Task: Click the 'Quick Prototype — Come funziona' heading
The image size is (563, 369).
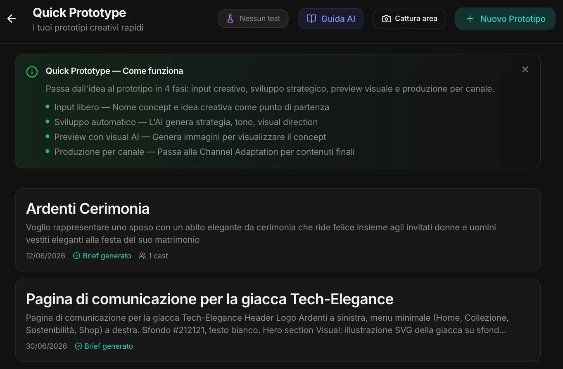Action: [114, 71]
